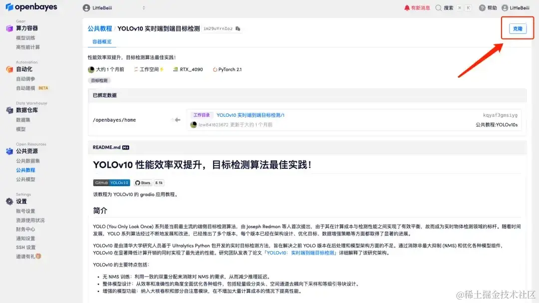Switch to the 容器概览 tab

tap(102, 41)
